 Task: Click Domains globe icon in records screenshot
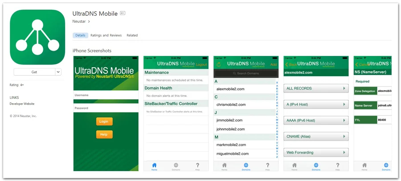tap(316, 166)
